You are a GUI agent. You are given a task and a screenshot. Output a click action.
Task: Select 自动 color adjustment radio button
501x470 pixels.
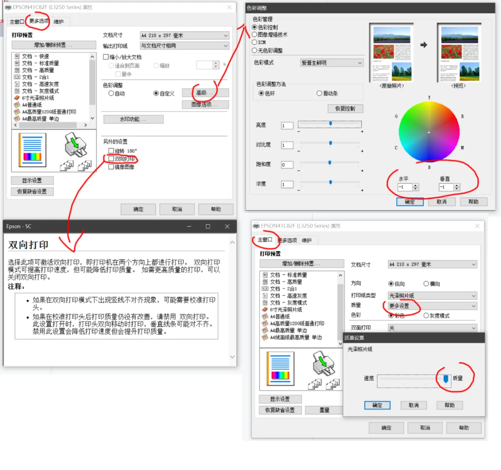click(111, 93)
